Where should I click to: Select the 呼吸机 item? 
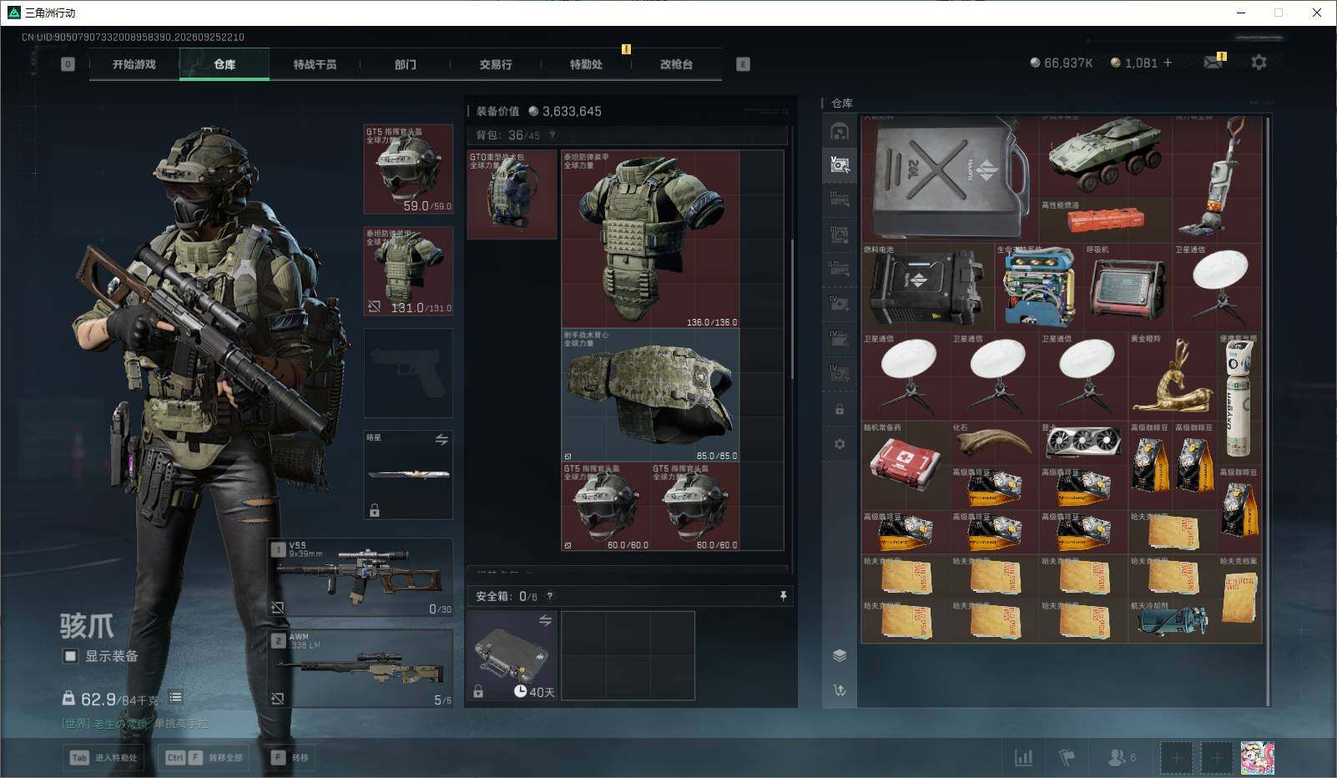[1128, 287]
